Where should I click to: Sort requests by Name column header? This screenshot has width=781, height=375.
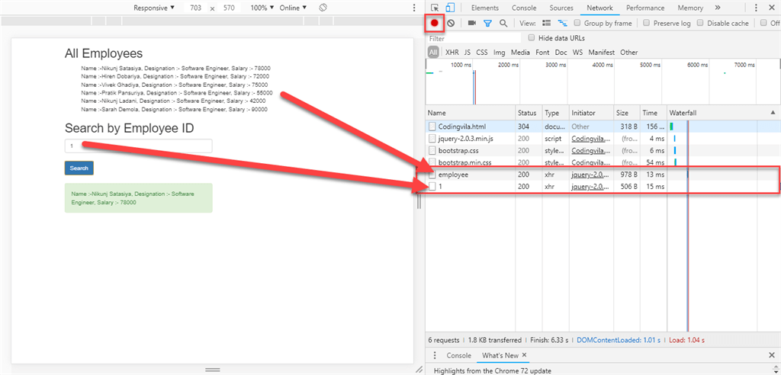[470, 113]
